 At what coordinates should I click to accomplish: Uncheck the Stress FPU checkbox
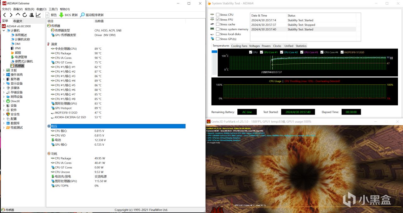tap(218, 20)
